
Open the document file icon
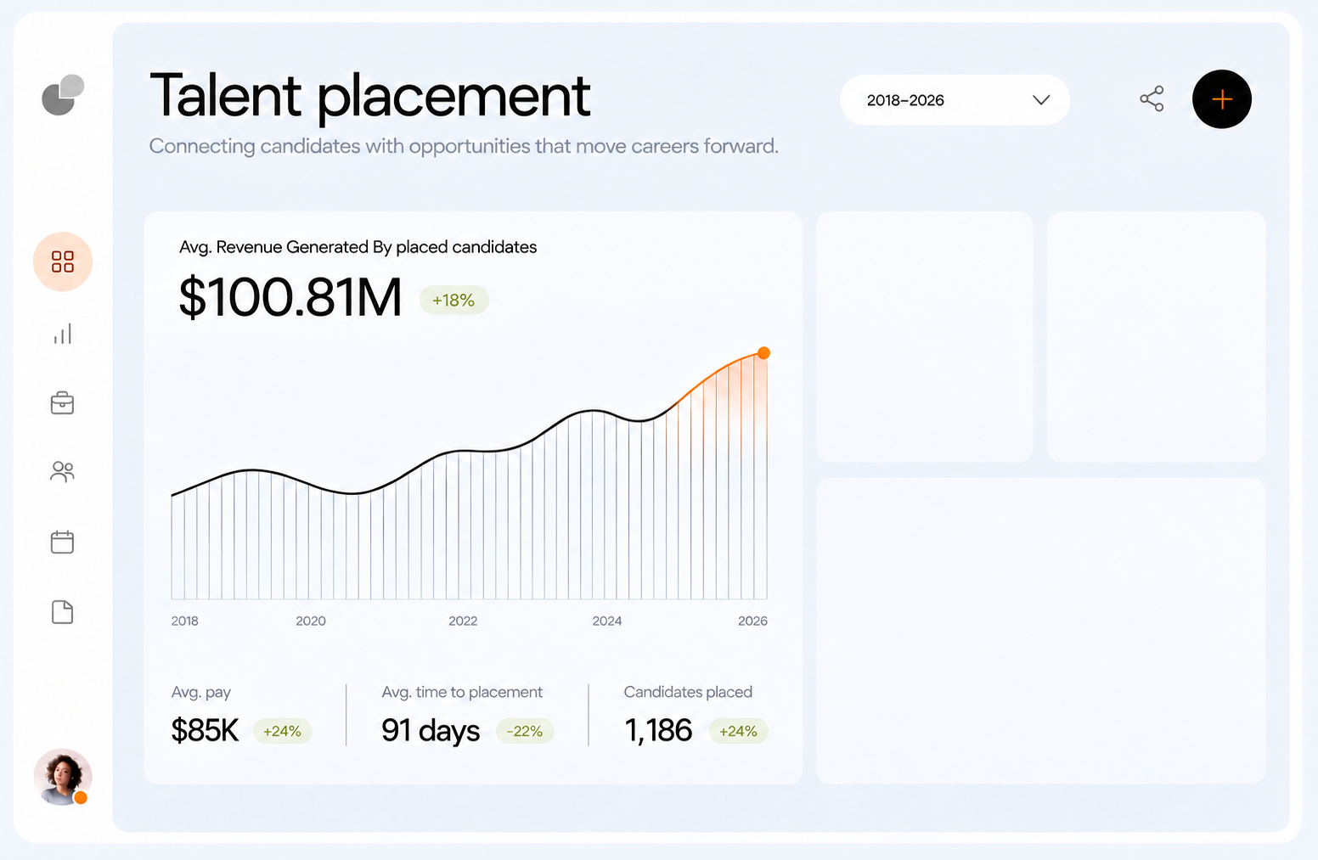(x=63, y=612)
